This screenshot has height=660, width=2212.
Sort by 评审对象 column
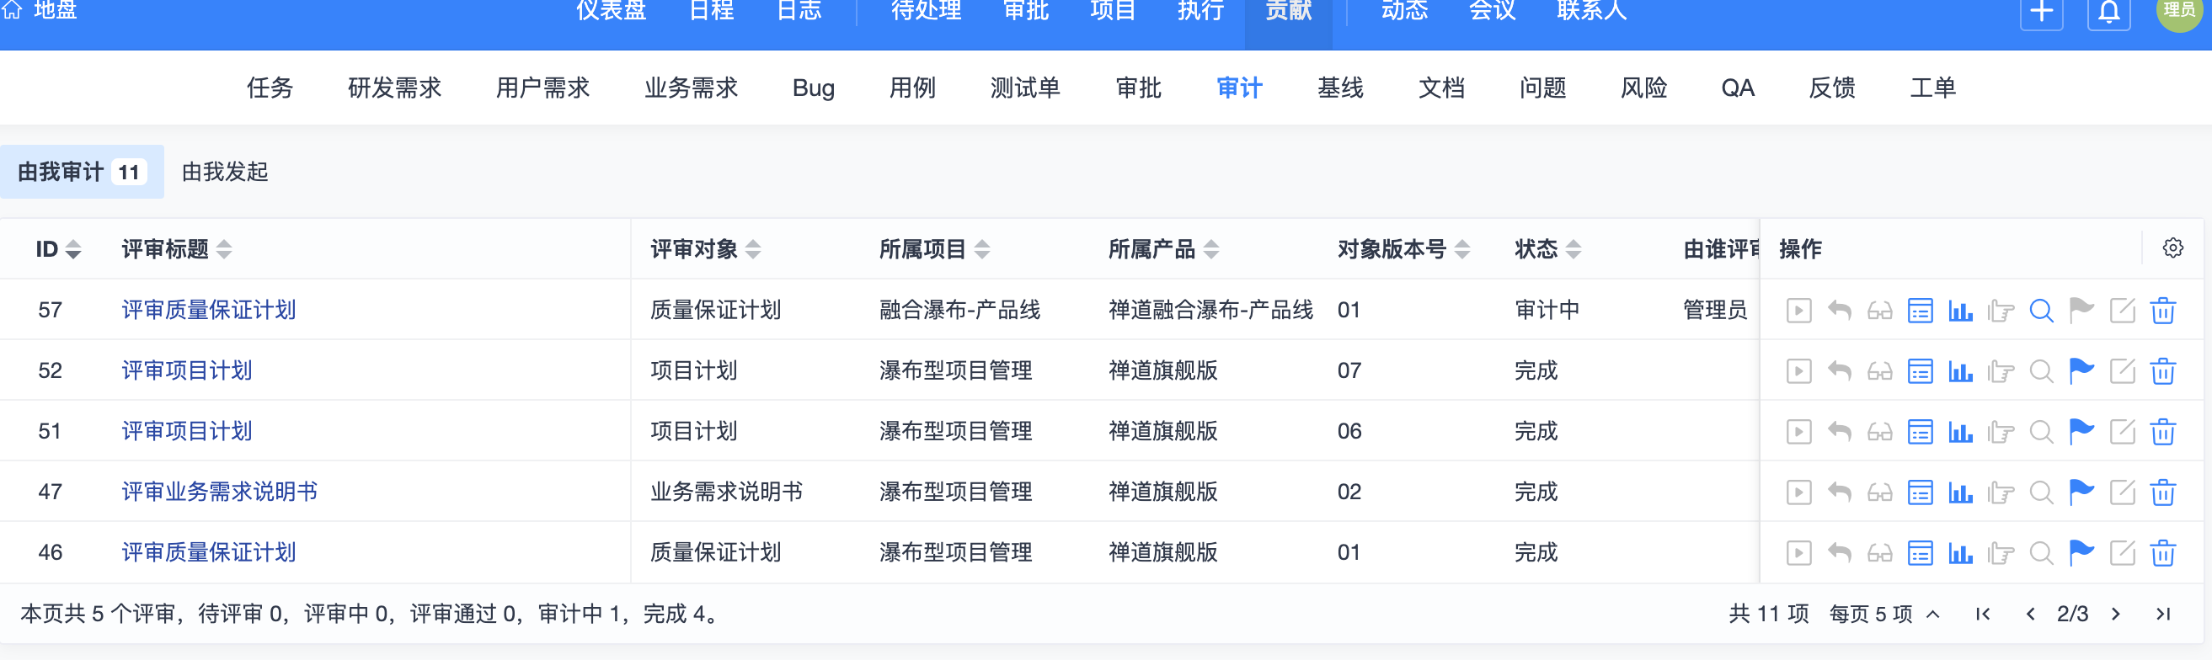[x=705, y=249]
